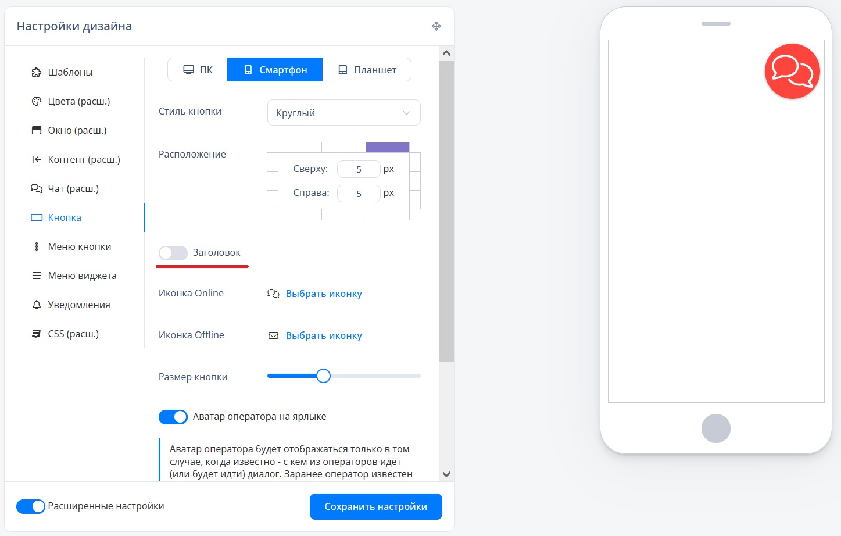This screenshot has height=536, width=841.
Task: Open Окно (расш.) window settings
Action: coord(77,130)
